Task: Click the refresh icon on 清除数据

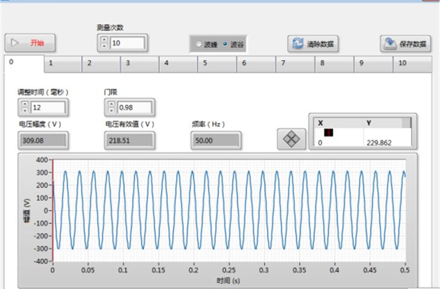Action: tap(298, 44)
